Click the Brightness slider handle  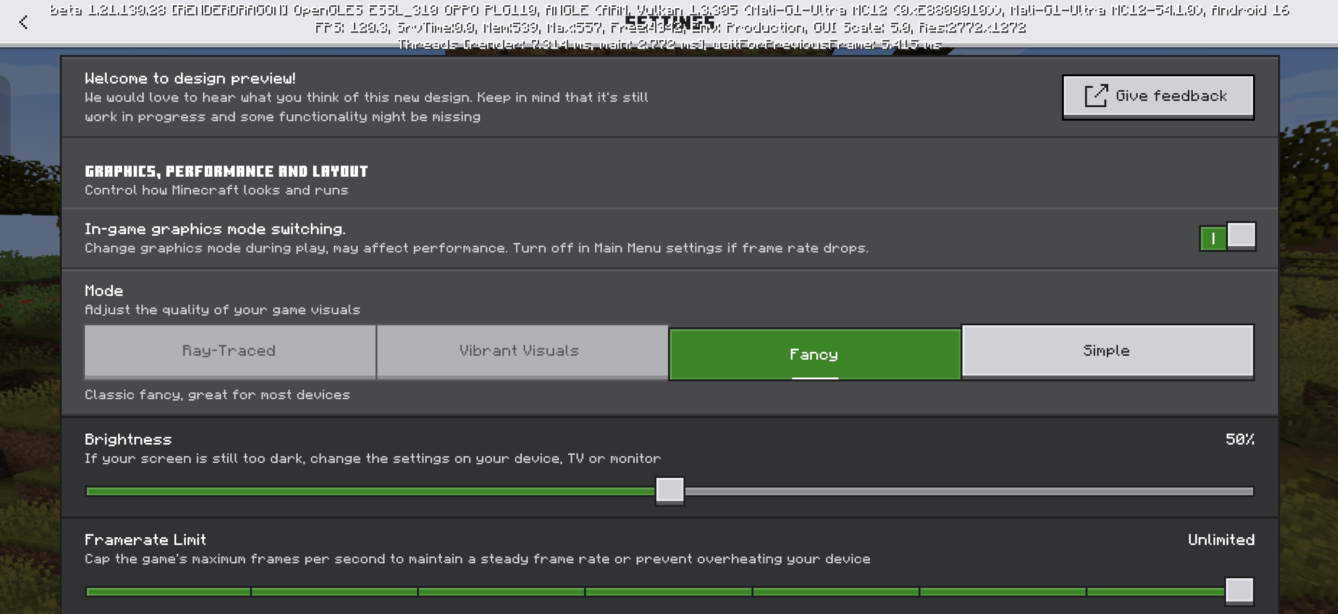tap(669, 490)
